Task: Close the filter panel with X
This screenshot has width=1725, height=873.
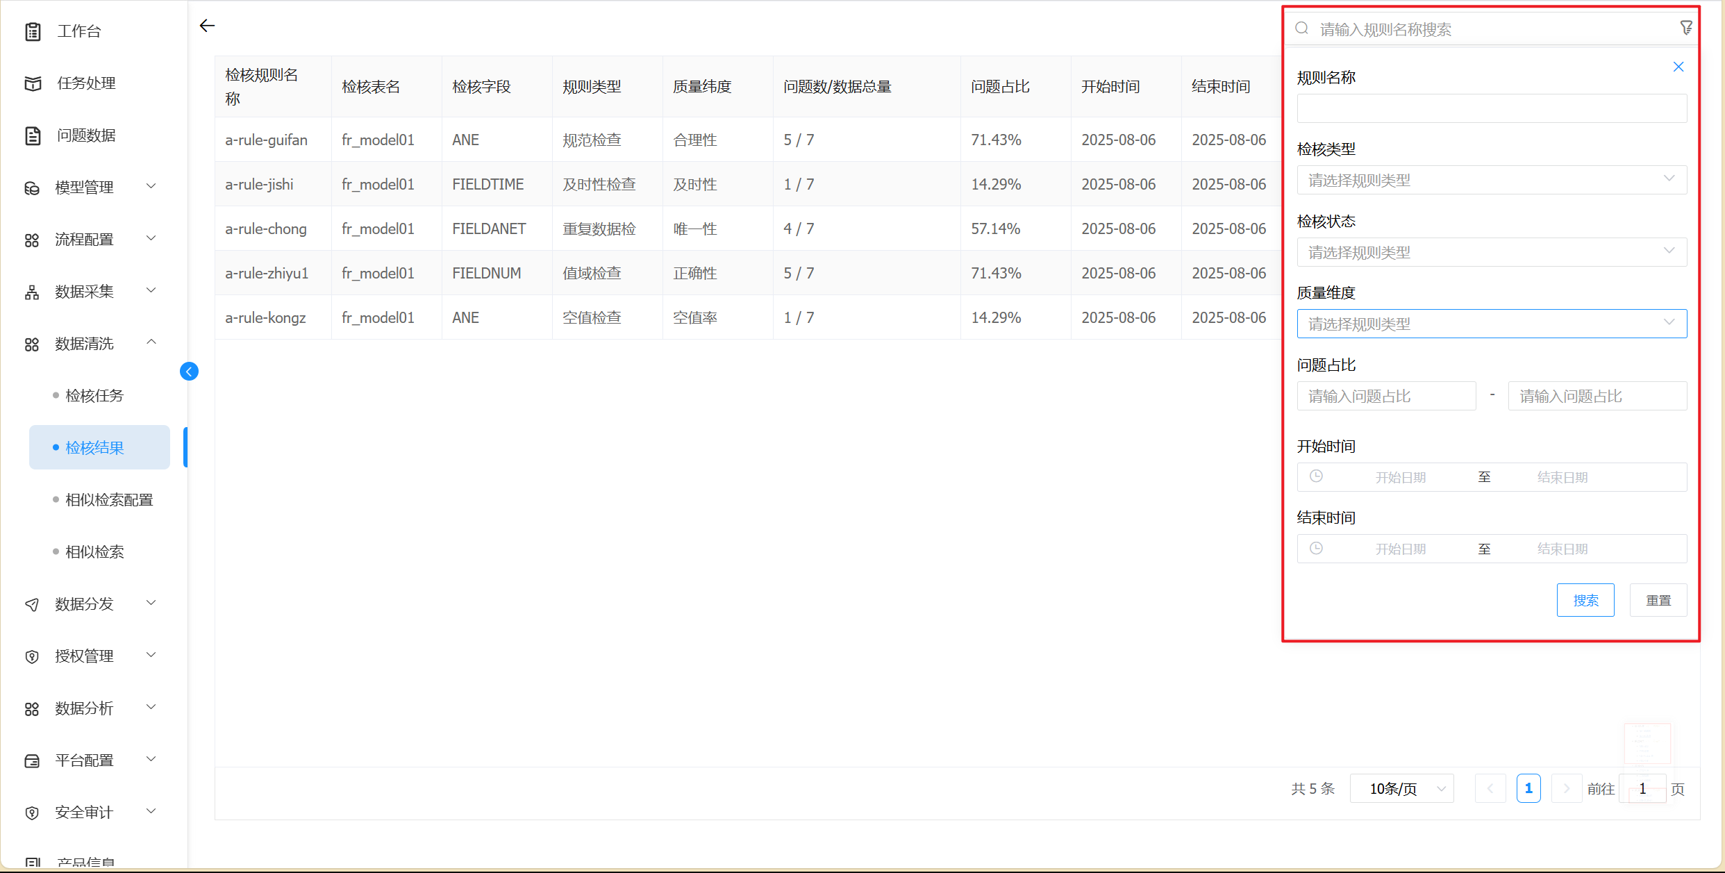Action: tap(1678, 67)
